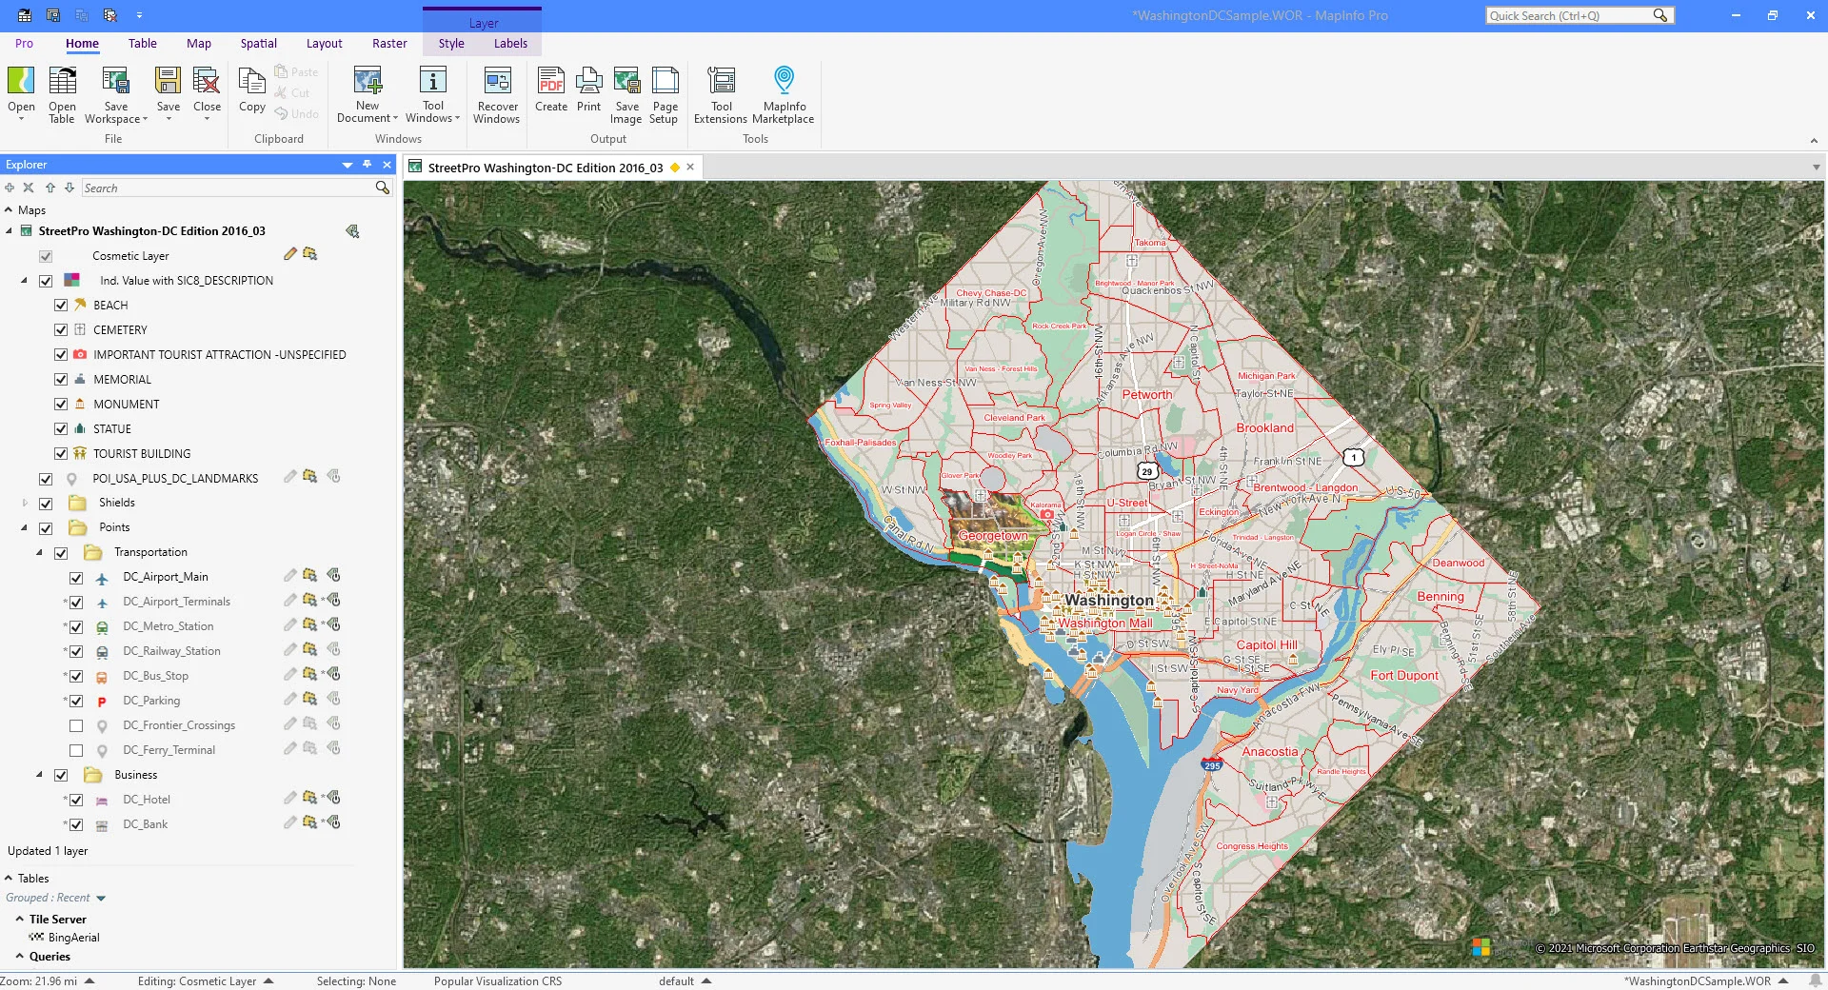Click the Open Table icon
The width and height of the screenshot is (1828, 990).
(x=62, y=84)
